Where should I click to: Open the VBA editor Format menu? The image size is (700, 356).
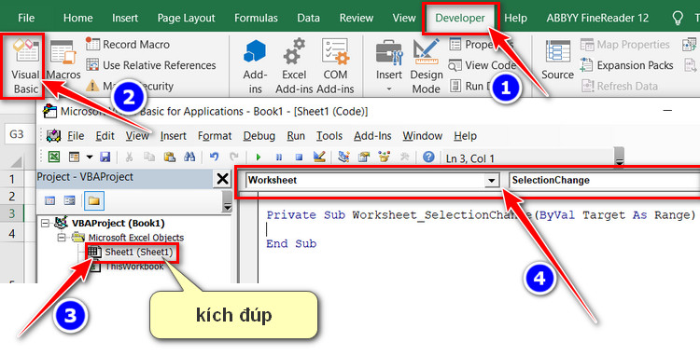(215, 135)
